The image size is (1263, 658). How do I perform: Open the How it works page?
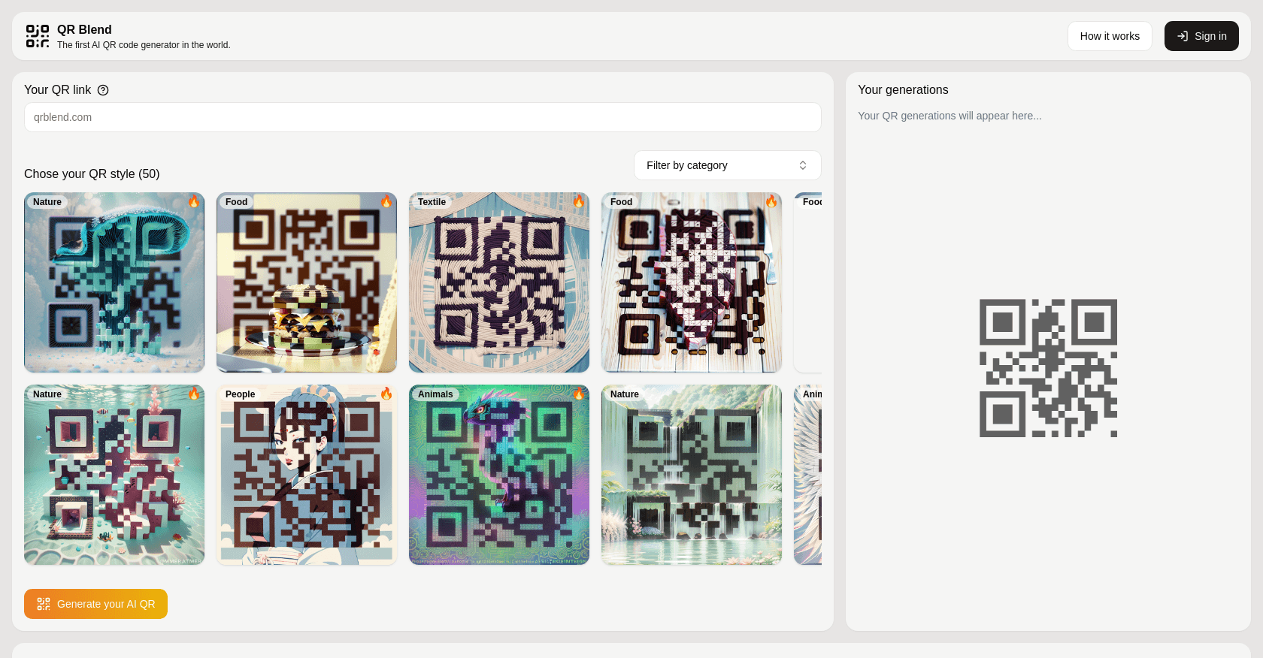coord(1110,36)
